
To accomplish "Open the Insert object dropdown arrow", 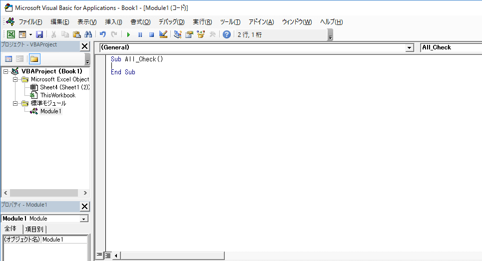I will tap(30, 35).
